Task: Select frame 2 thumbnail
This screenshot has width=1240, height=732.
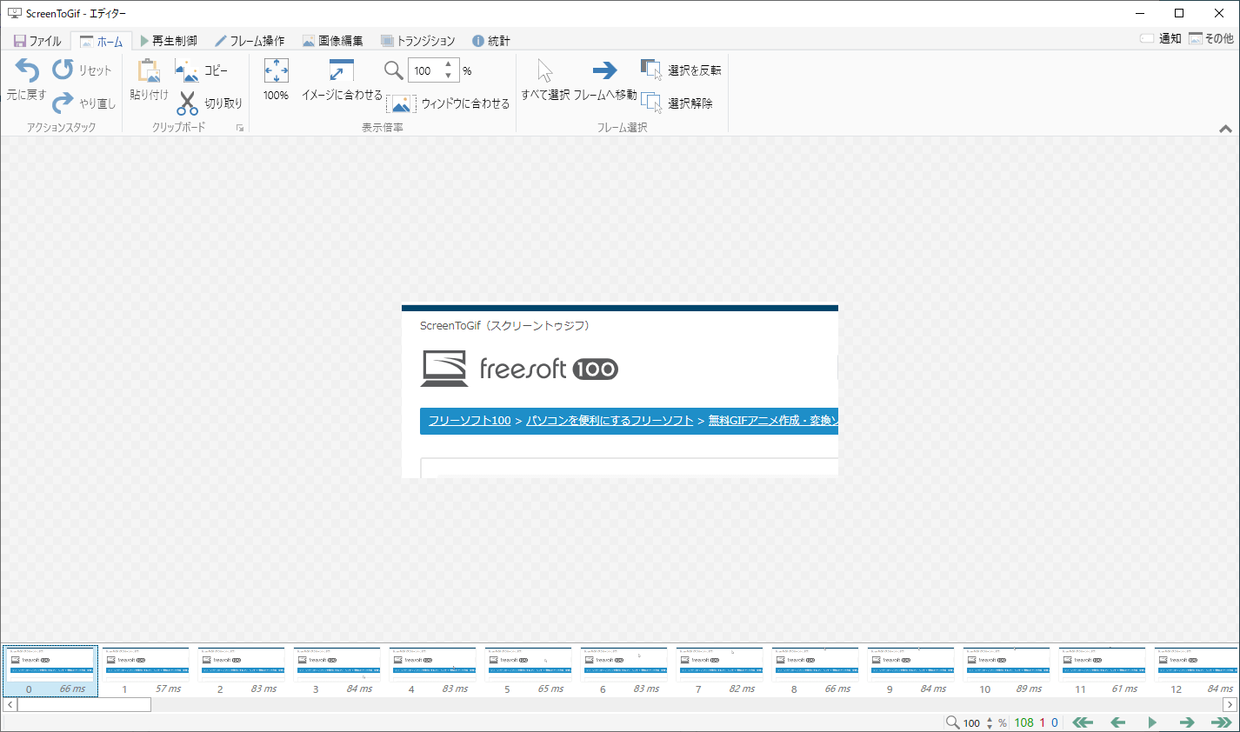Action: click(242, 671)
